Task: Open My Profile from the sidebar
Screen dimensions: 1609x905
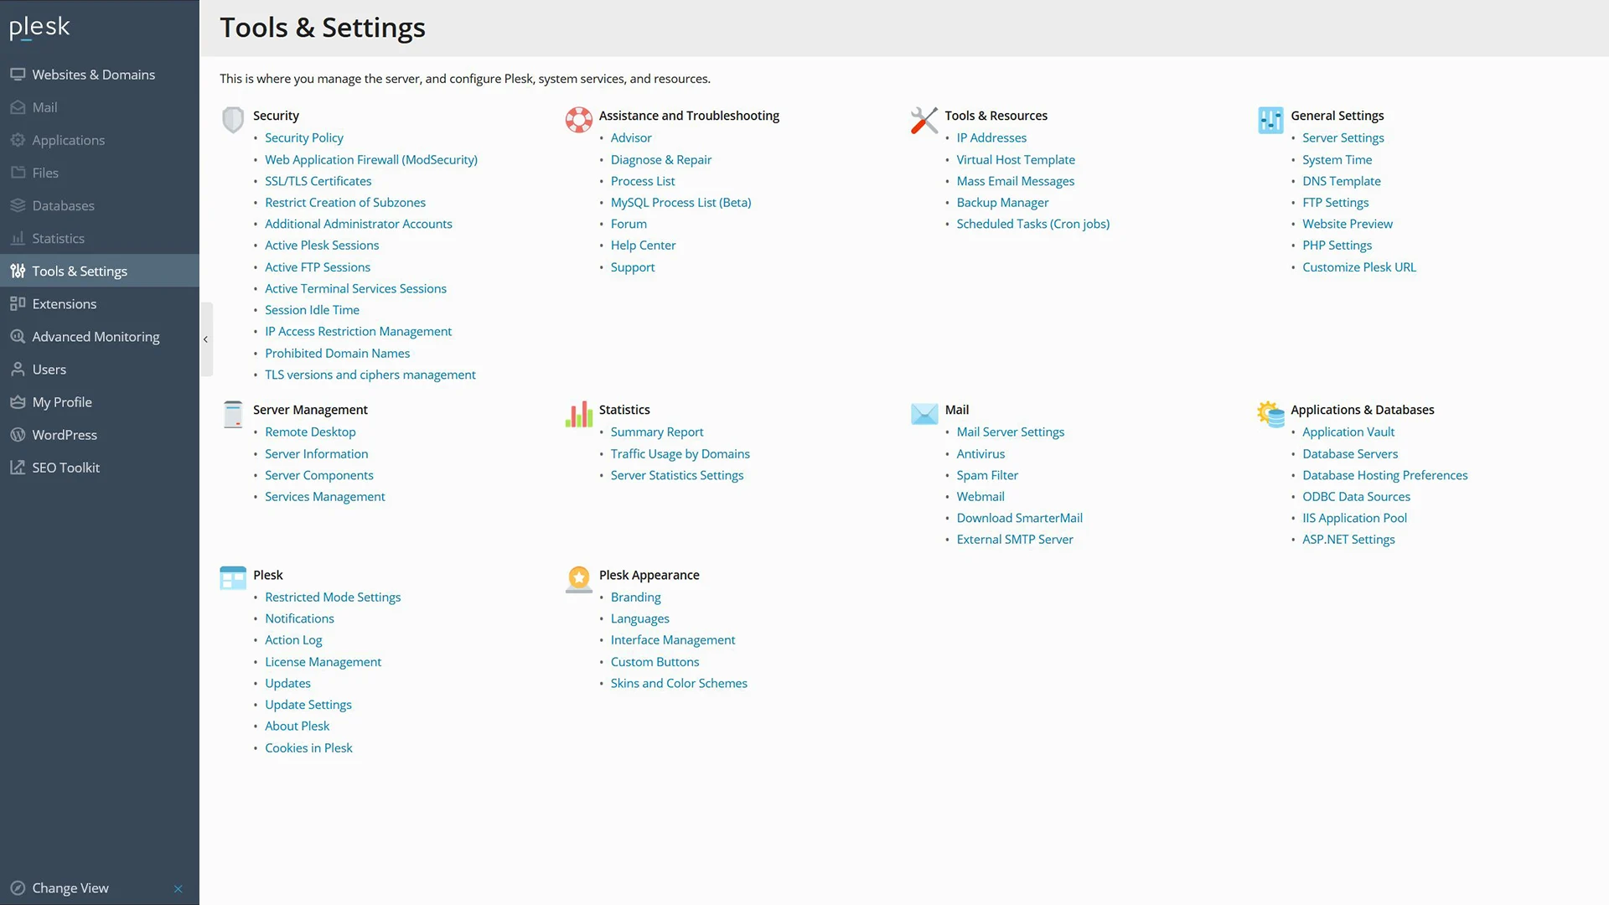Action: pyautogui.click(x=100, y=401)
